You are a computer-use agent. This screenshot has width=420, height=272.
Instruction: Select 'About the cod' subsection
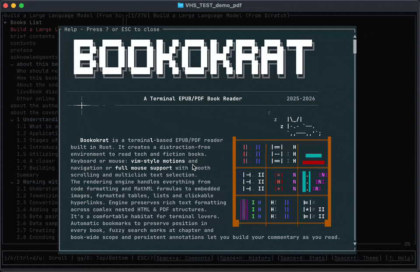37,85
